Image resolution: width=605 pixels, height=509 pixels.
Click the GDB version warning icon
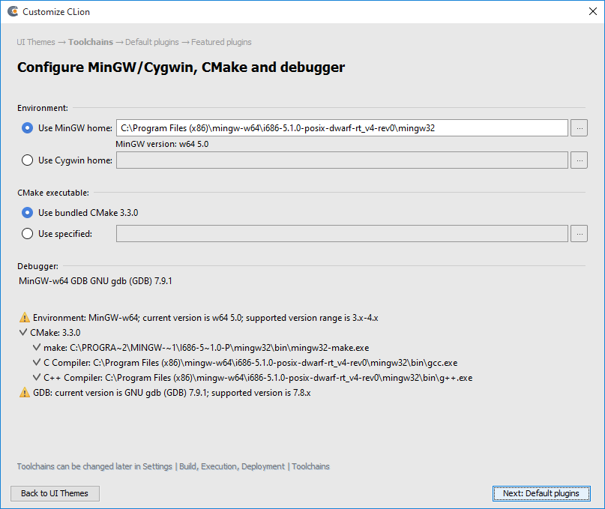tap(24, 393)
